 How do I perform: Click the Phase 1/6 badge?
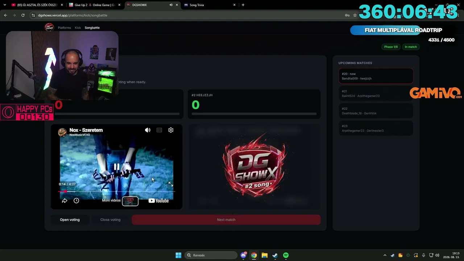(x=391, y=47)
